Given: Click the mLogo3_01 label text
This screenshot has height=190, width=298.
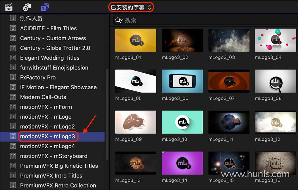Looking at the screenshot, I should click(x=128, y=57).
